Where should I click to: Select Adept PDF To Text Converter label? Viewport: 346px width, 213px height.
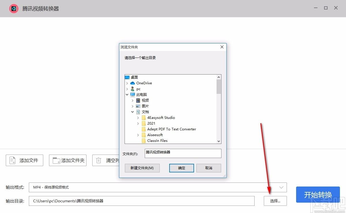[x=172, y=129]
